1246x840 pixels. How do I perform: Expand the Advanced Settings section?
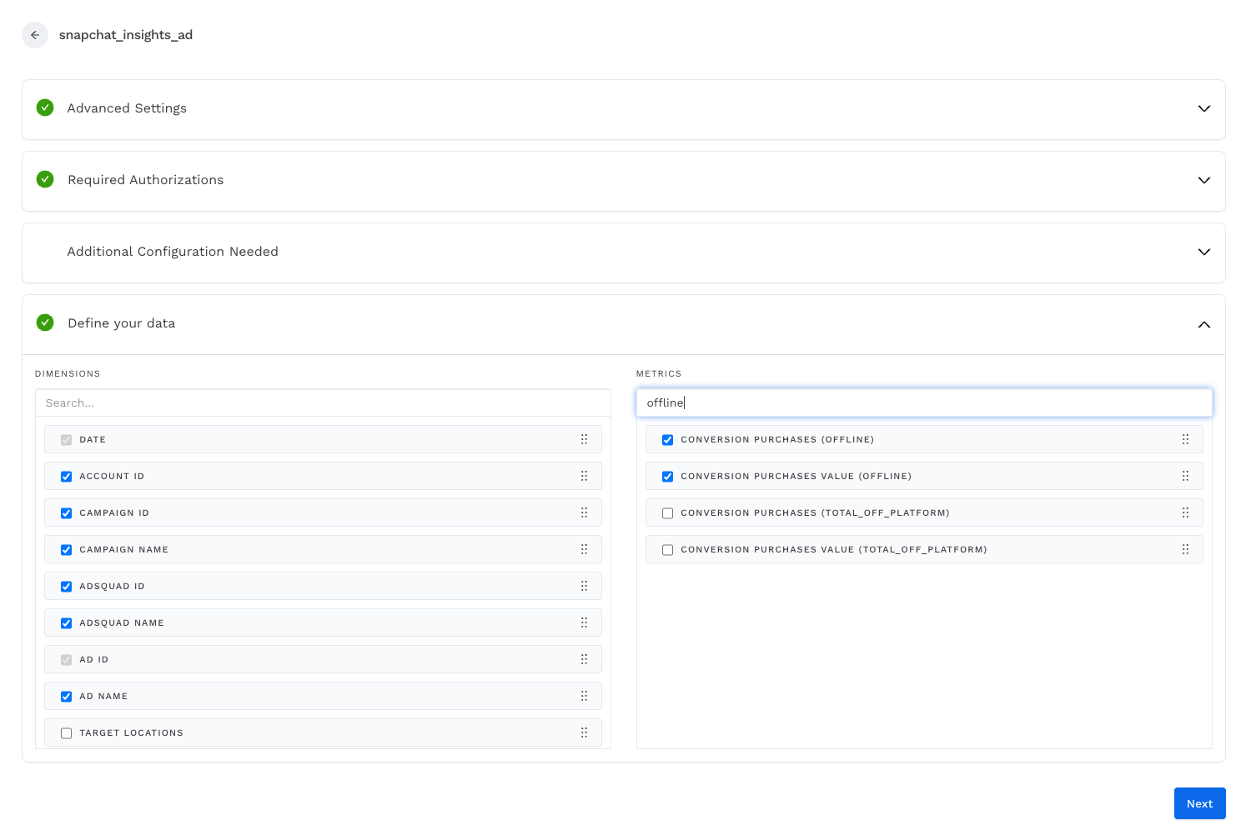(1203, 109)
